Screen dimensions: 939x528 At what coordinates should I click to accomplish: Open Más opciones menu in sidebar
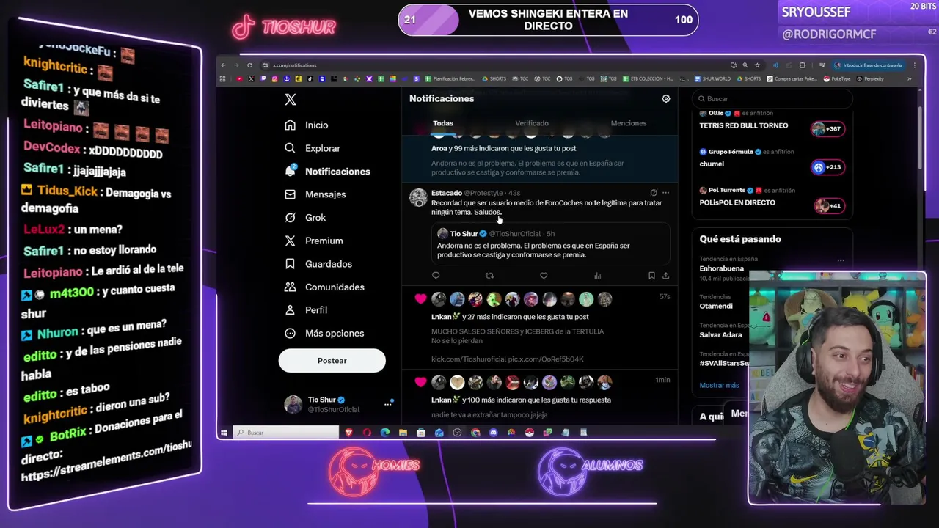click(x=324, y=334)
